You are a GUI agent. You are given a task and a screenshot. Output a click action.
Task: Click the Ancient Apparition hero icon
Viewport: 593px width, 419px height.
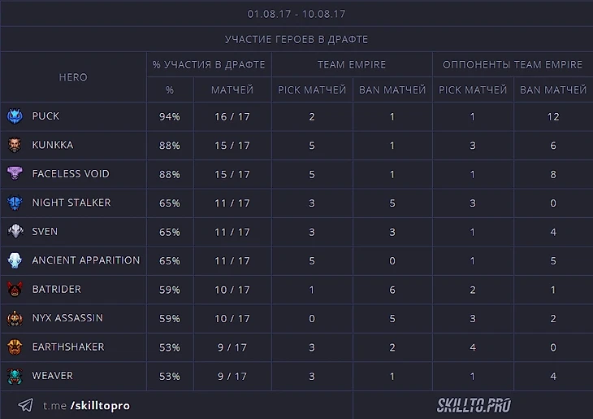coord(15,260)
